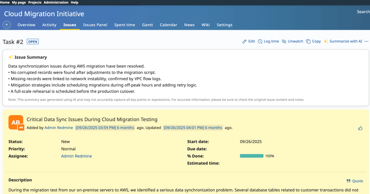Open the Administration menu
This screenshot has height=194, width=370.
(x=56, y=2)
